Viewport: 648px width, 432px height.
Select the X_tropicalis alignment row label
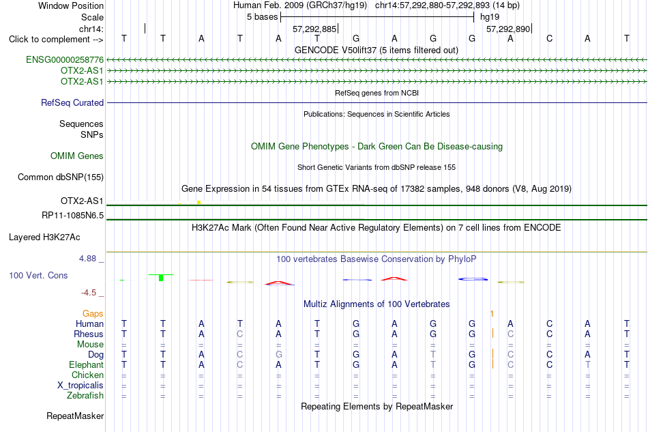[80, 386]
